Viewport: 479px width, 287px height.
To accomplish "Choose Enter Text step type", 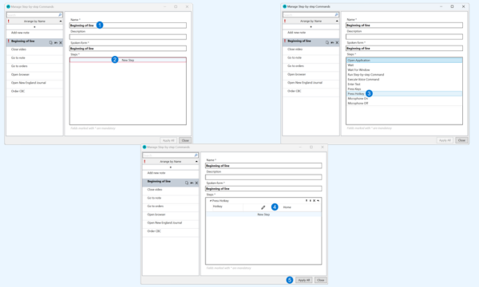I will [x=404, y=85].
